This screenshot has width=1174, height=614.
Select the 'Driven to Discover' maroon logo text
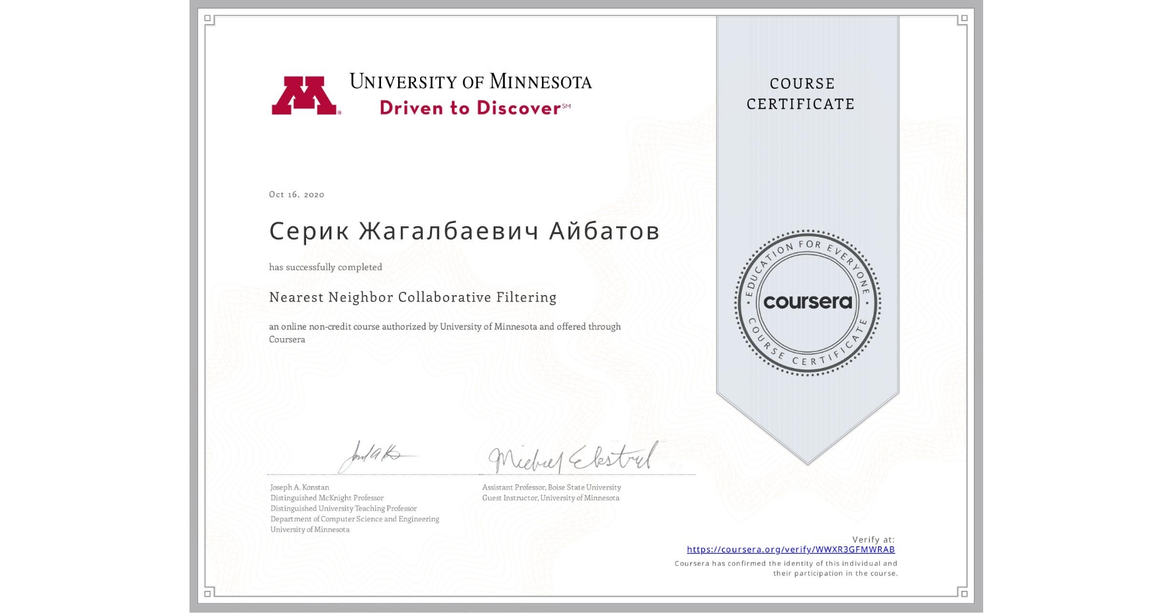coord(468,107)
